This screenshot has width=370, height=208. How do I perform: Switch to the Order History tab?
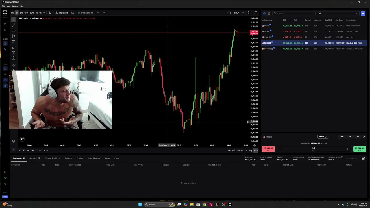(x=94, y=158)
